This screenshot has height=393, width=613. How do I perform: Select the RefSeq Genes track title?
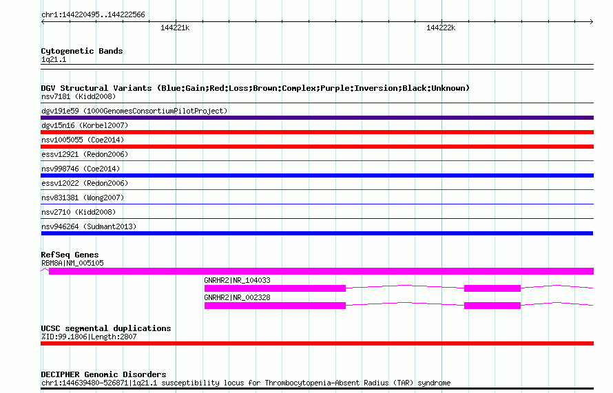click(x=70, y=255)
